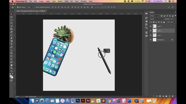Create a new group folder icon

166,96
